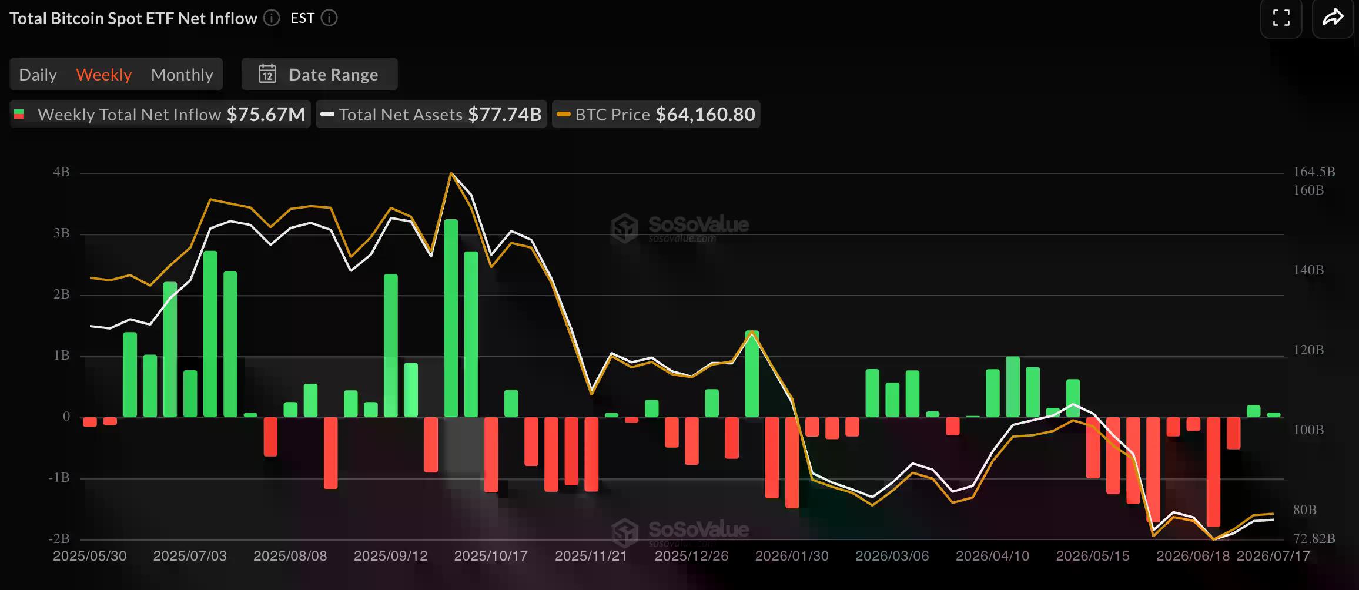1359x590 pixels.
Task: Click the 2026/06/18 x-axis date label
Action: coord(1193,556)
